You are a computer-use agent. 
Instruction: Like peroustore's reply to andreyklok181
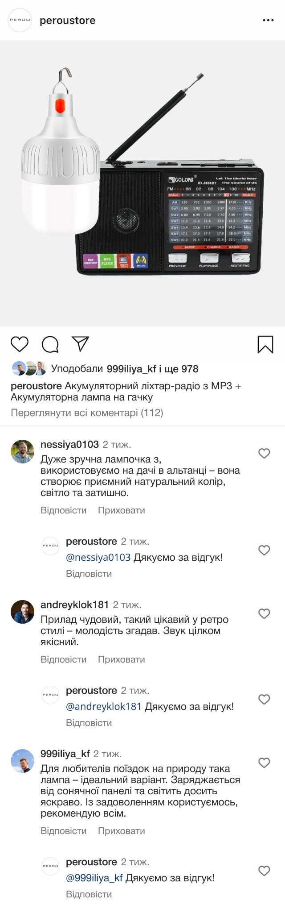[264, 699]
